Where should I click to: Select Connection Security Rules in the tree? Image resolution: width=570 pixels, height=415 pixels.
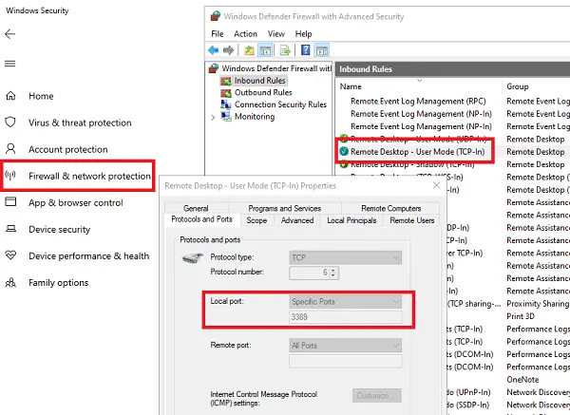click(280, 104)
